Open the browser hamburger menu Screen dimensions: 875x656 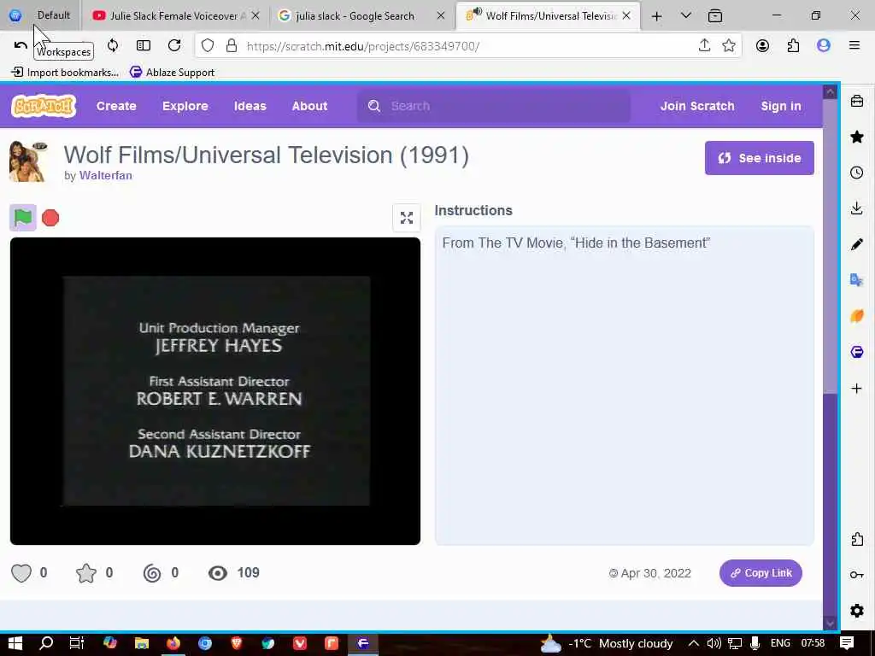854,45
